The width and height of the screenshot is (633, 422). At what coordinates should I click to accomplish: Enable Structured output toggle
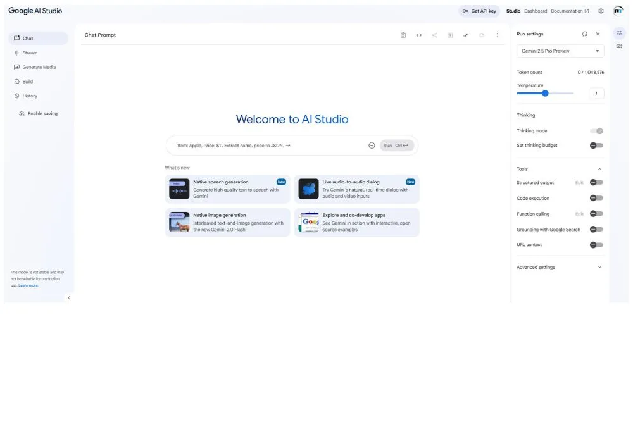(596, 182)
